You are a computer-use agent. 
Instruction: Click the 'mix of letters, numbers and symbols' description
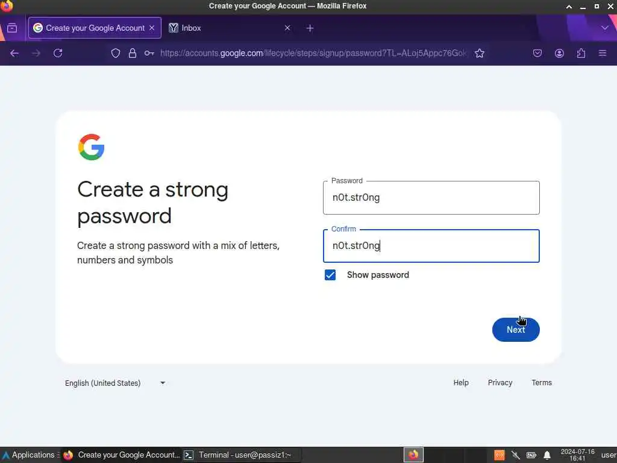point(178,253)
